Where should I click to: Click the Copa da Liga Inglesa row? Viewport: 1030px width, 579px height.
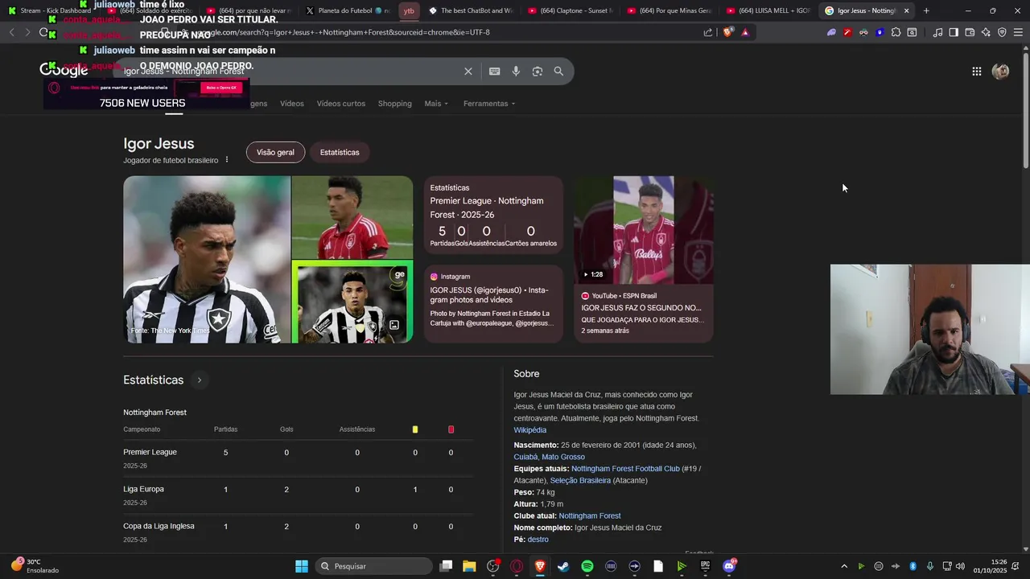(x=298, y=532)
